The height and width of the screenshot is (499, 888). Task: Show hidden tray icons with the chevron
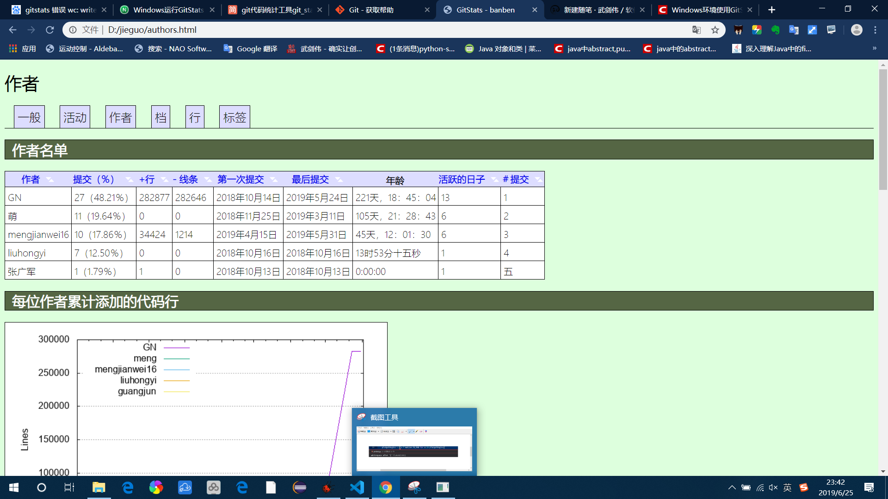732,487
